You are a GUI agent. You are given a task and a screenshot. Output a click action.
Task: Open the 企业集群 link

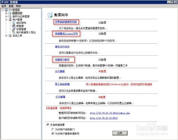click(60, 71)
